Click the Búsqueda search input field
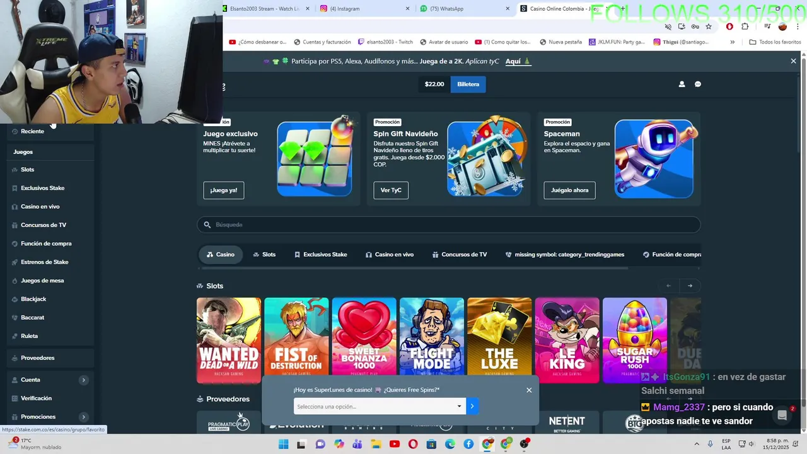This screenshot has height=454, width=807. point(448,224)
